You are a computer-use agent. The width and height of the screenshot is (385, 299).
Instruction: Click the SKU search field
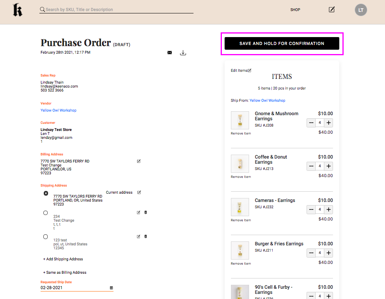click(118, 9)
